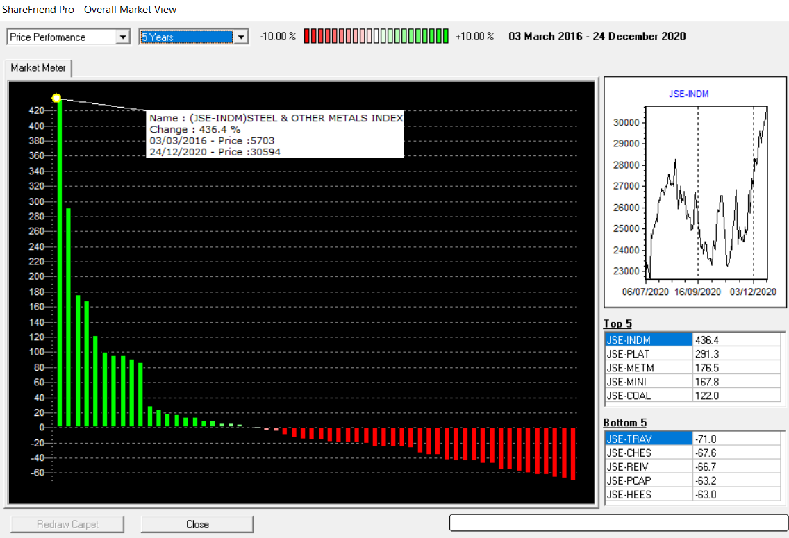
Task: Open the 5 Years period dropdown arrow
Action: (242, 37)
